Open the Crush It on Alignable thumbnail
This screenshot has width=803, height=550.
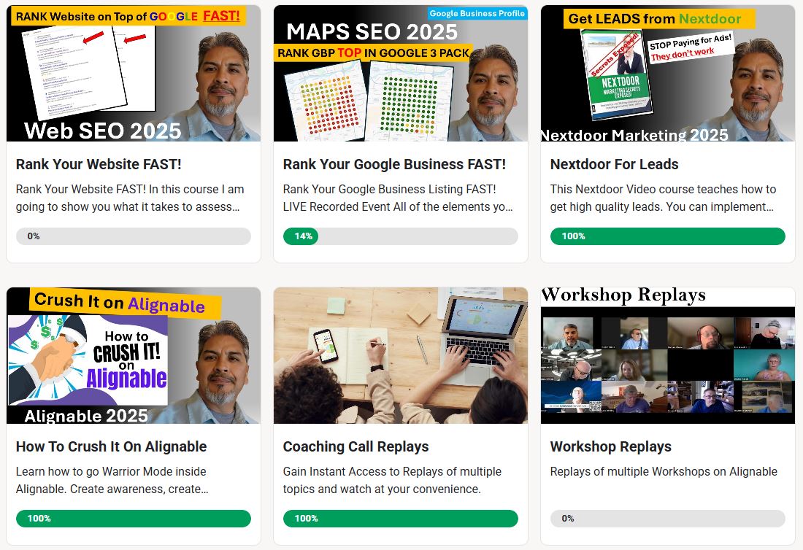point(134,355)
